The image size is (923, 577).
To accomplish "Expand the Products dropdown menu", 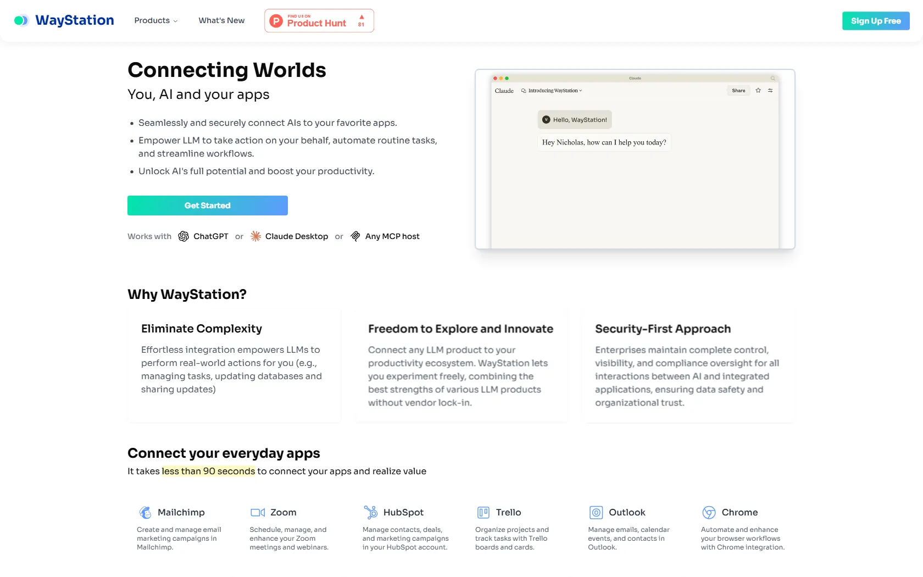I will point(156,20).
